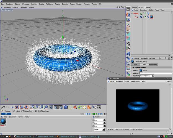Open the Werkzeuge menu
The image size is (173, 138).
click(x=25, y=4)
